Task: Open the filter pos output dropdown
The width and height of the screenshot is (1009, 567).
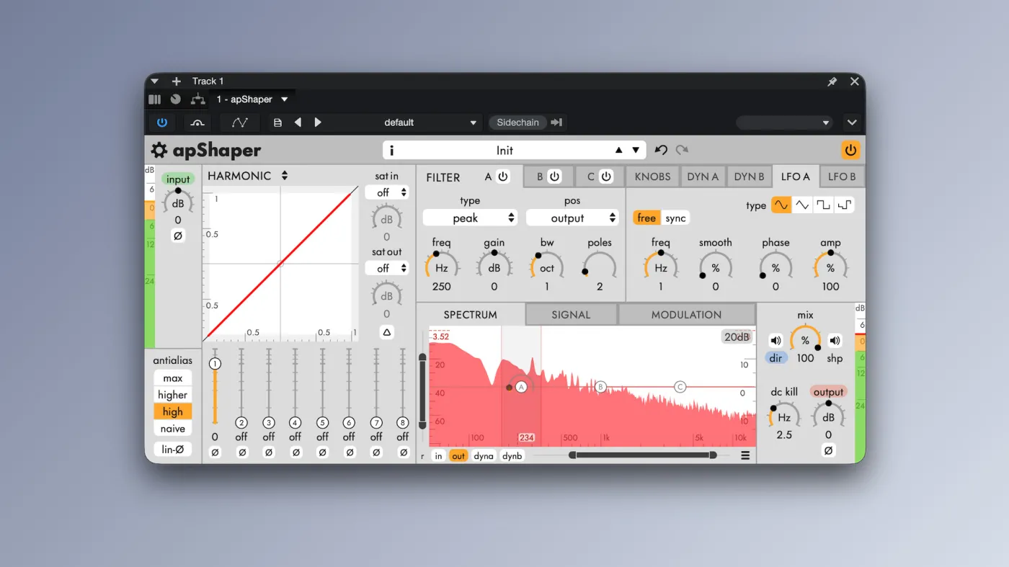Action: click(572, 218)
